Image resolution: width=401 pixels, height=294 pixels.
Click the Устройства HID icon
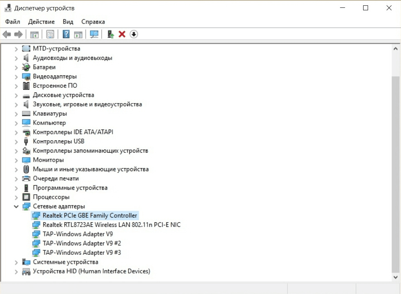click(26, 271)
